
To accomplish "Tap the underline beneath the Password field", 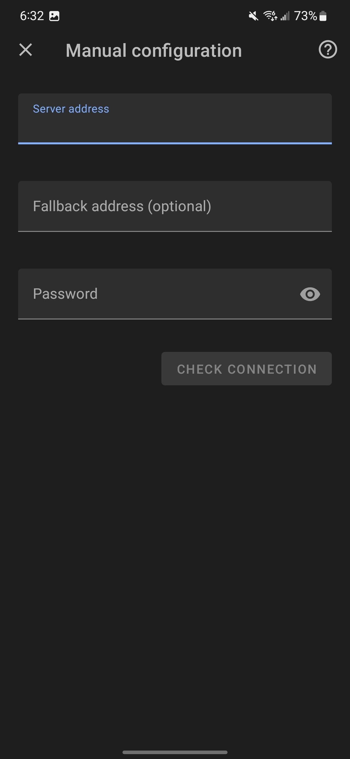I will pos(175,319).
